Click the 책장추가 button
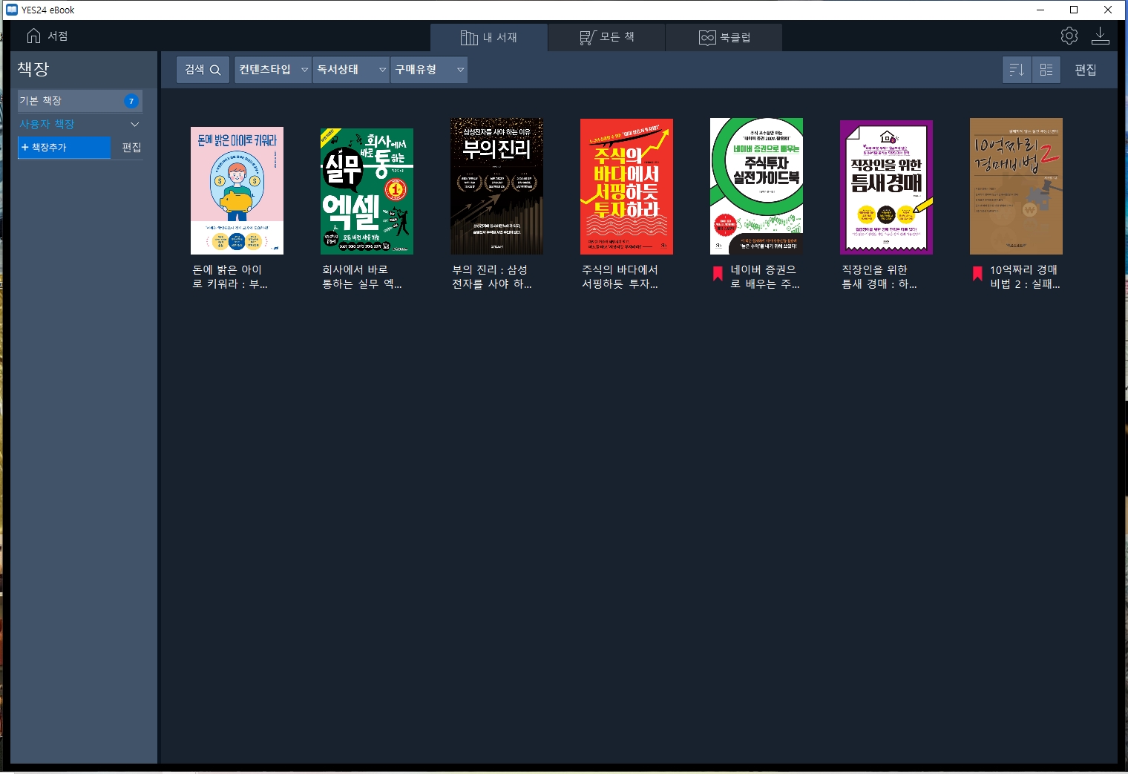1128x774 pixels. click(64, 147)
